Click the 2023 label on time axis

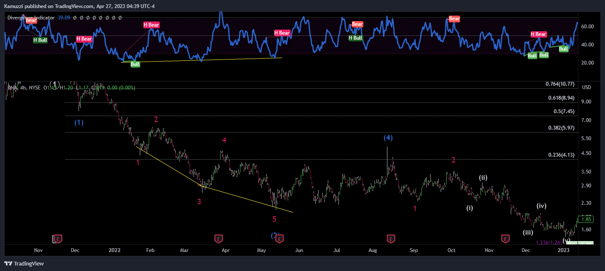pyautogui.click(x=564, y=250)
